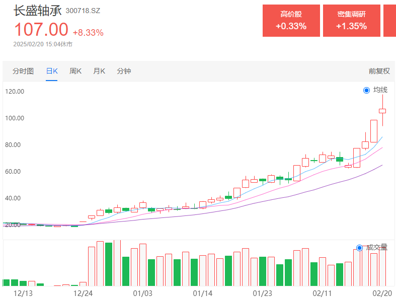Click the stock code 300718.SZ
396x298 pixels.
(83, 11)
